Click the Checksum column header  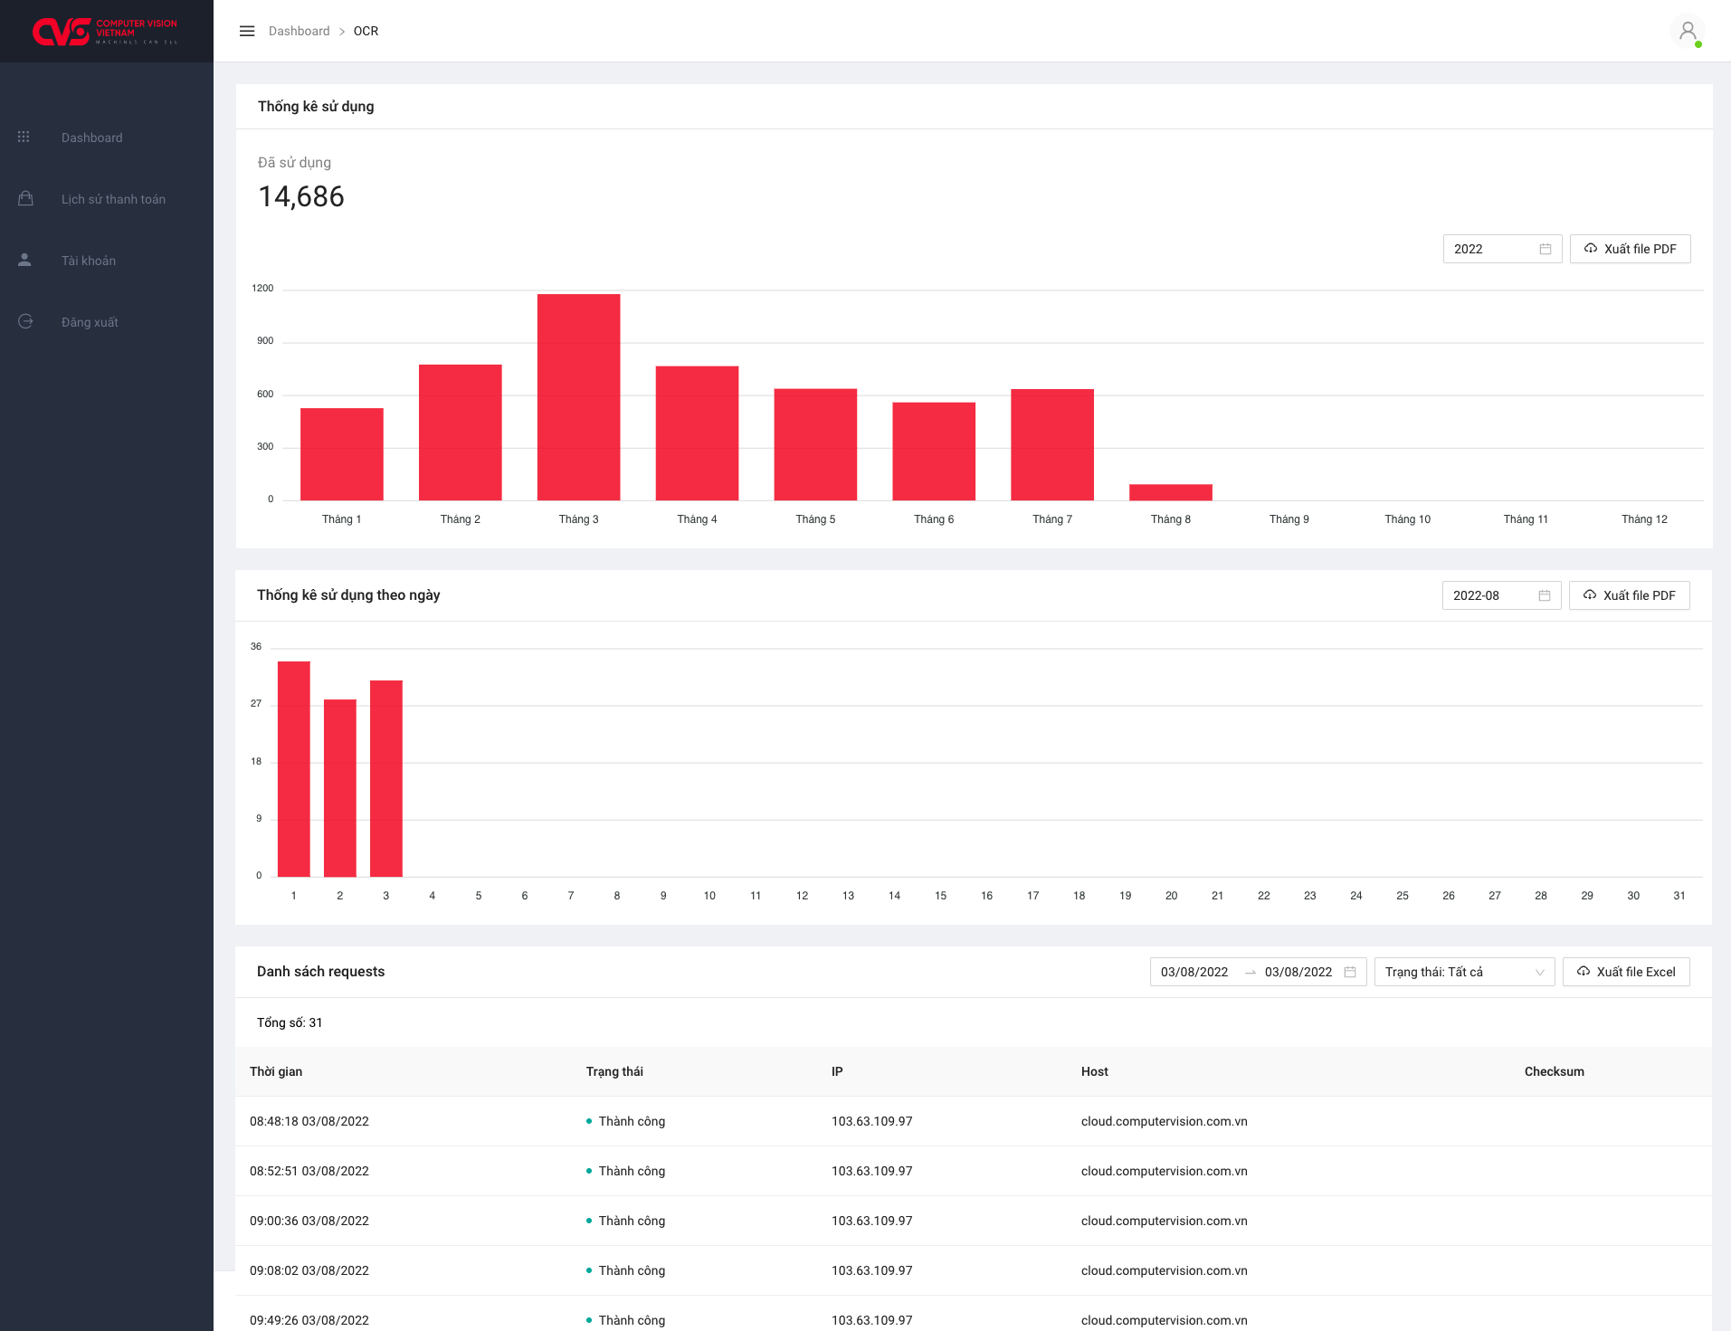pos(1555,1071)
